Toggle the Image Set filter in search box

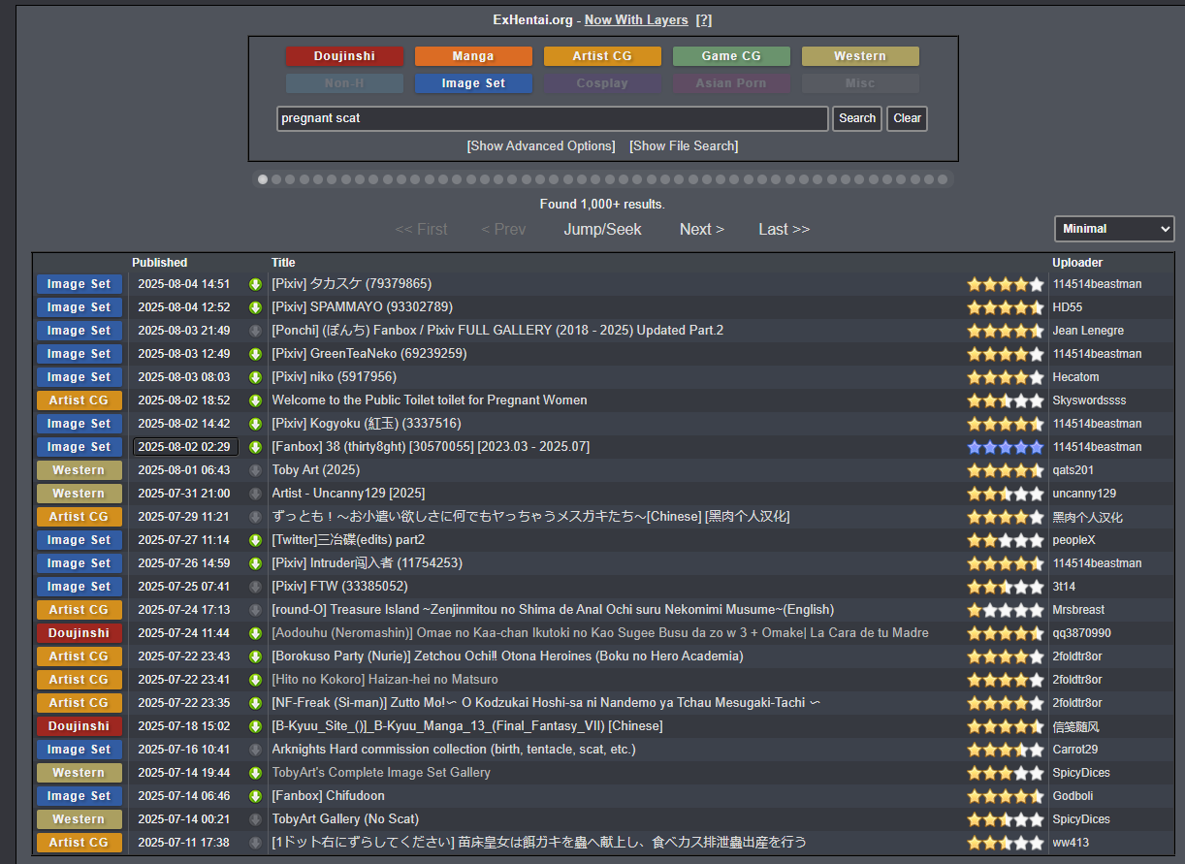tap(473, 83)
